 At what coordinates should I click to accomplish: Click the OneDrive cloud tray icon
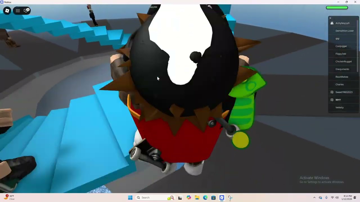(x=320, y=198)
